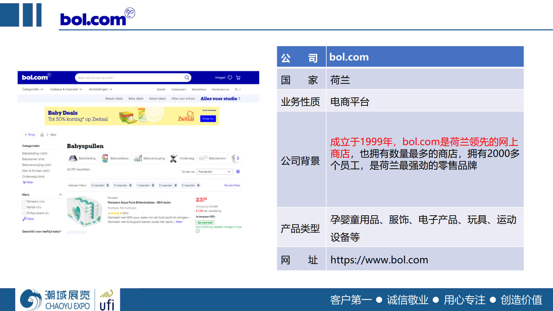The height and width of the screenshot is (311, 553).
Task: Expand the Aanbiedingen dropdown
Action: coord(100,89)
